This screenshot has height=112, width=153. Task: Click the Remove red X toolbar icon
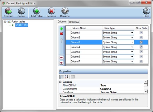tap(51, 11)
